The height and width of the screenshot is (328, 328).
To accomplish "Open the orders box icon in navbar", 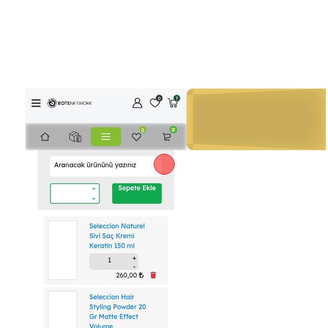I will (x=75, y=137).
